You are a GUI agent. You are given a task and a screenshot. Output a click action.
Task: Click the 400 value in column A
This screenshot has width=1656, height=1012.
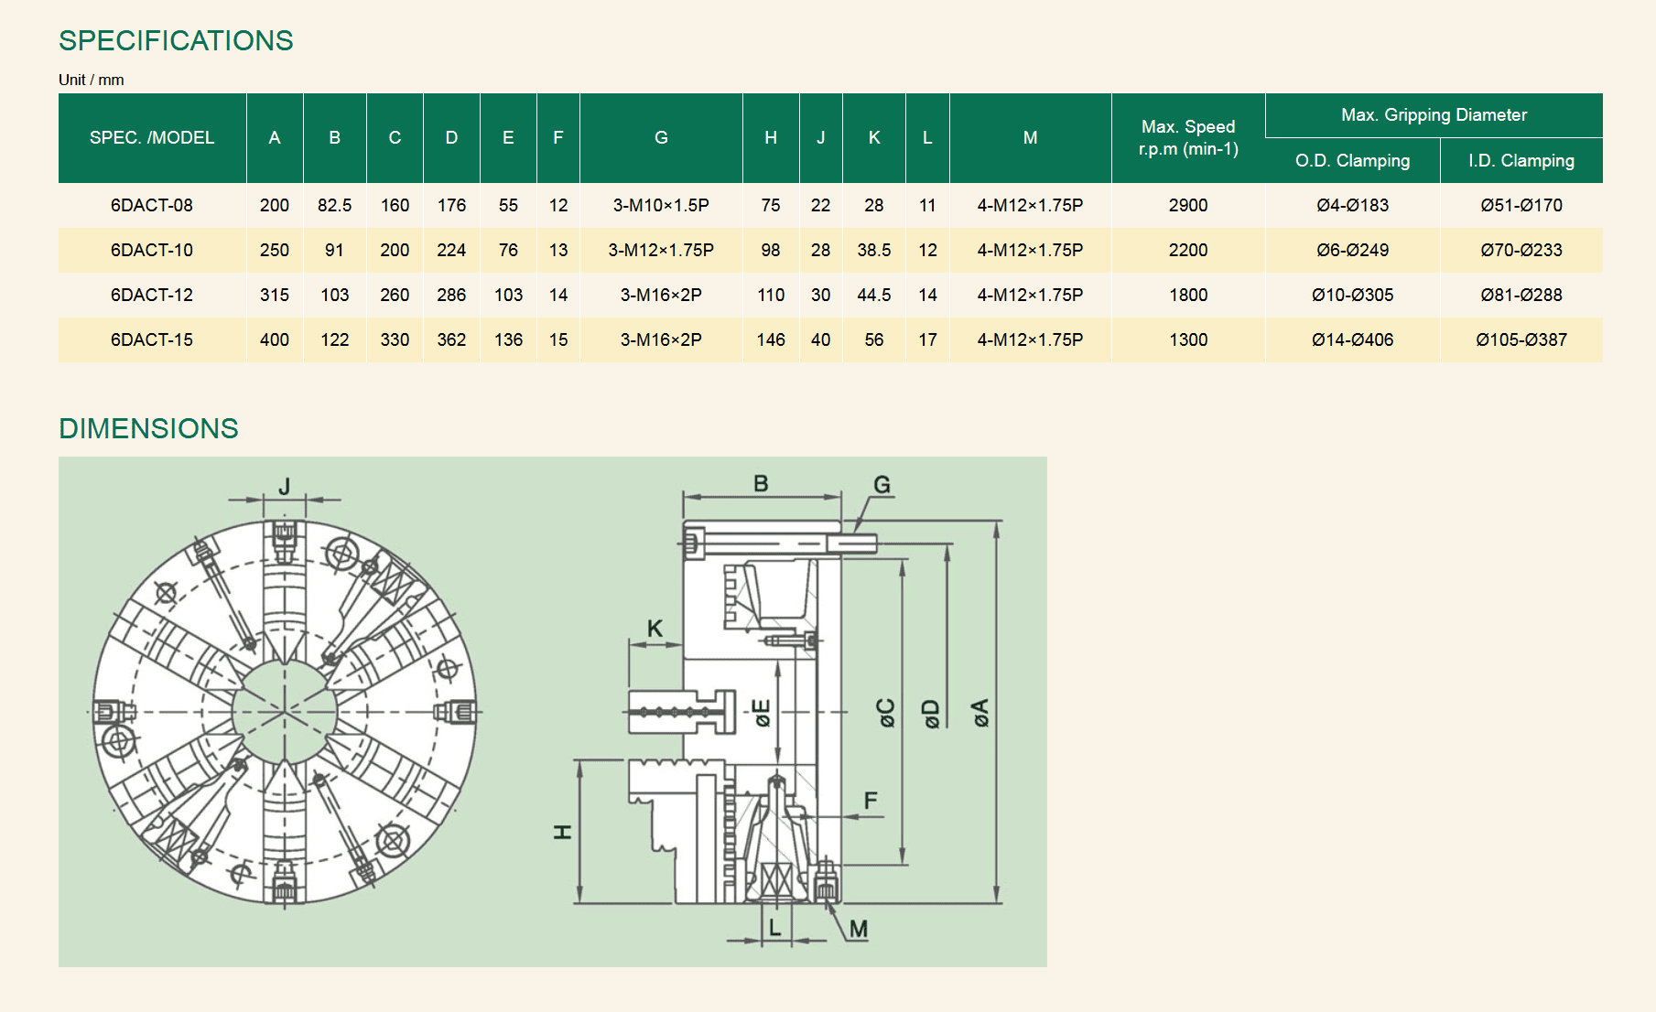point(275,339)
